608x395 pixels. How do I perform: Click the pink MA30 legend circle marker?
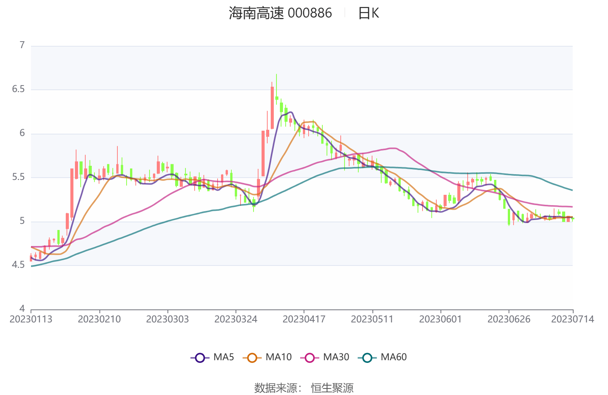[309, 358]
